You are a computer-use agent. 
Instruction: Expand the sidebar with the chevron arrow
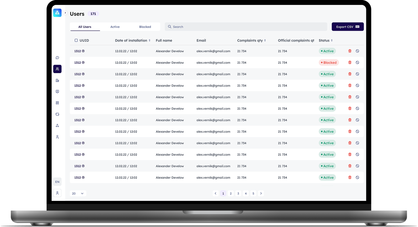[x=65, y=13]
